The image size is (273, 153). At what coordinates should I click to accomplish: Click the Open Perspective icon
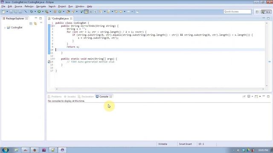257,12
